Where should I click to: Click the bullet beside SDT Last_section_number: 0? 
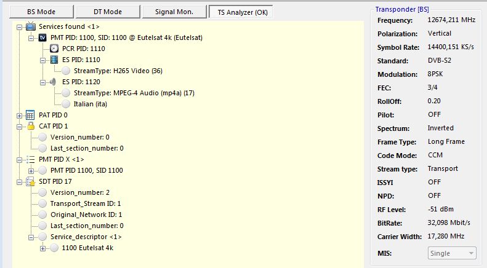42,226
